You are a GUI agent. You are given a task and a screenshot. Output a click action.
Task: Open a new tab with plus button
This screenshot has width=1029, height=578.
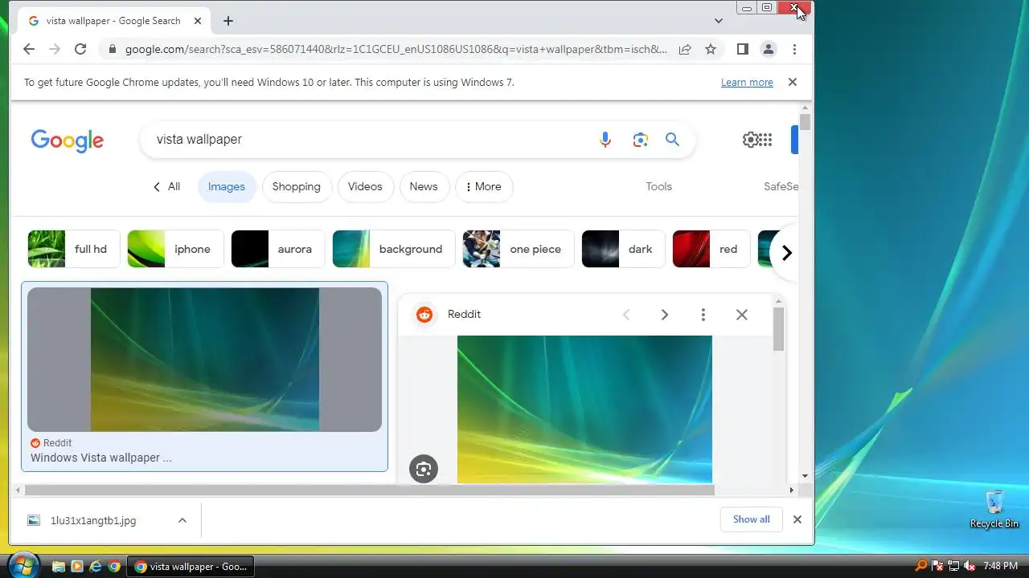click(x=228, y=21)
